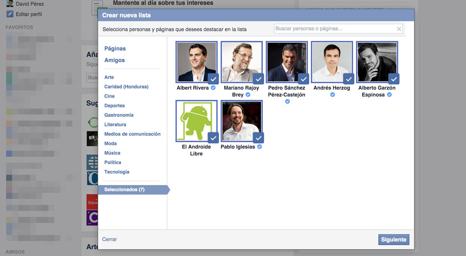Screen dimensions: 466x256
Task: Click the verified badge next to Albert Rivera
Action: [213, 88]
